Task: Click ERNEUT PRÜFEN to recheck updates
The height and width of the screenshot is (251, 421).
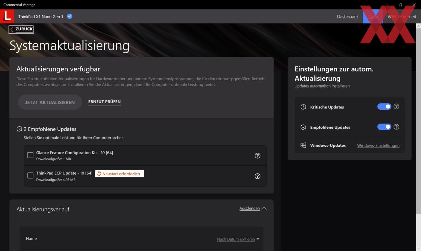Action: coord(104,102)
